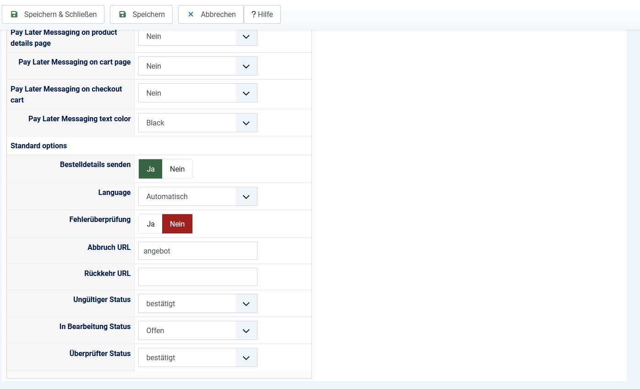Set Bestelldetails senden to Ja
Screen dimensions: 640x389
[151, 169]
